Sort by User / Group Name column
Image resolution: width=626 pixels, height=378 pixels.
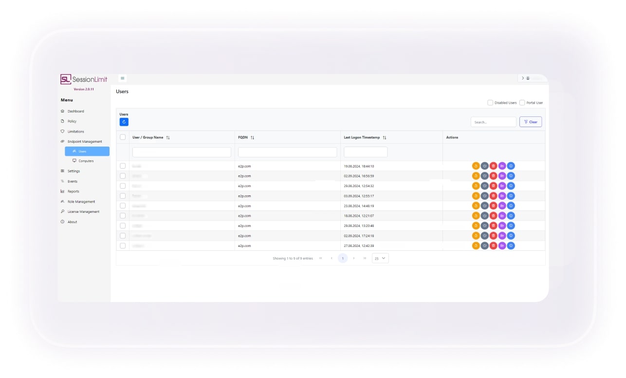[x=168, y=138]
